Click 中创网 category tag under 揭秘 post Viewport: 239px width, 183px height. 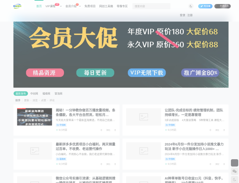tap(61, 125)
